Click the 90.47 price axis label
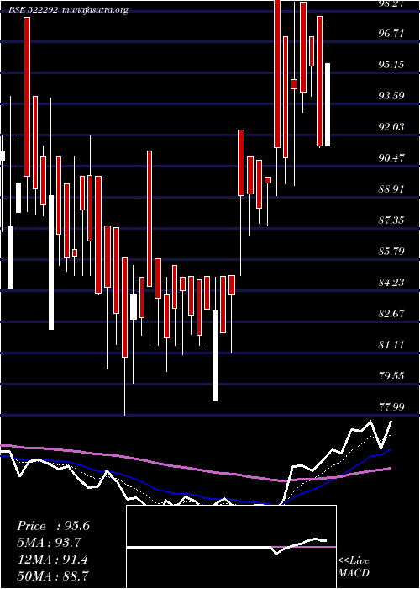This screenshot has height=589, width=420. point(391,158)
